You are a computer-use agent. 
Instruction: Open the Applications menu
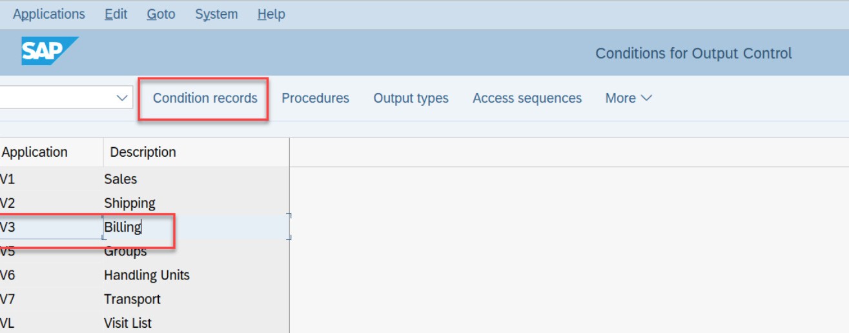point(48,14)
